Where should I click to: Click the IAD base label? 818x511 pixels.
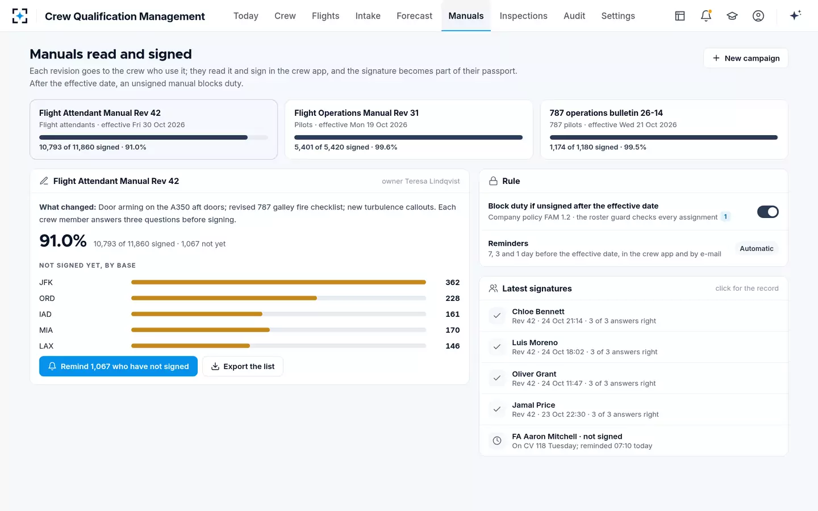[45, 314]
